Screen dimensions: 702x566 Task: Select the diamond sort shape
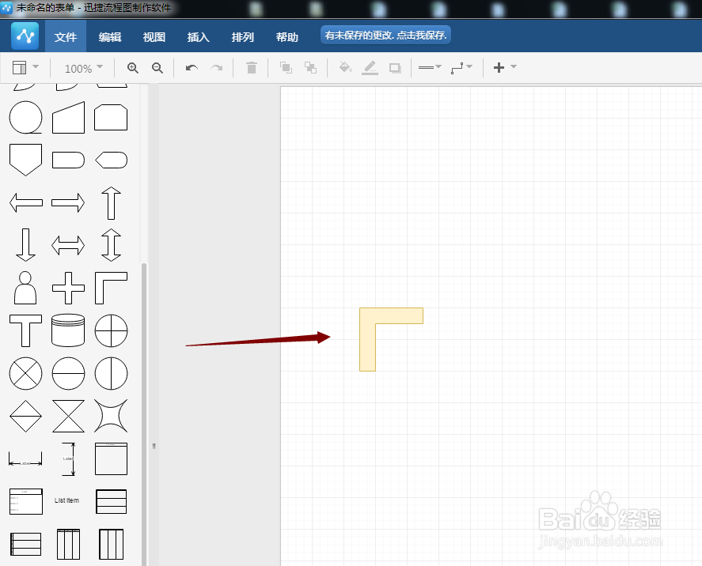click(x=26, y=416)
